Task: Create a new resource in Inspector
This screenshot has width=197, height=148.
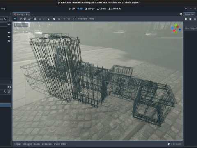Action: point(186,19)
